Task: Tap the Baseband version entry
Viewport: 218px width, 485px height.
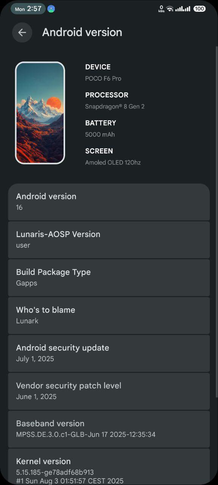Action: [109, 429]
